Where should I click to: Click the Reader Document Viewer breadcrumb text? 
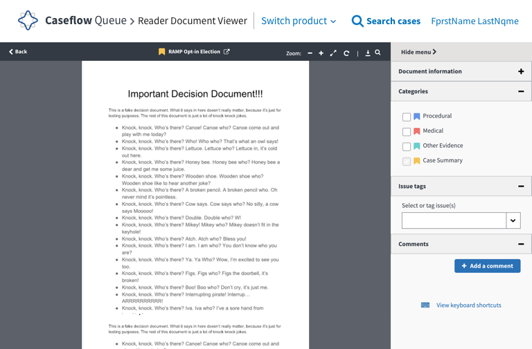pyautogui.click(x=193, y=21)
